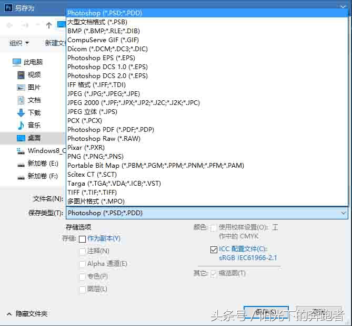Select highlighted Photoshop (*.PSD;*.PDD) list entry
Image resolution: width=352 pixels, height=326 pixels.
coord(207,13)
